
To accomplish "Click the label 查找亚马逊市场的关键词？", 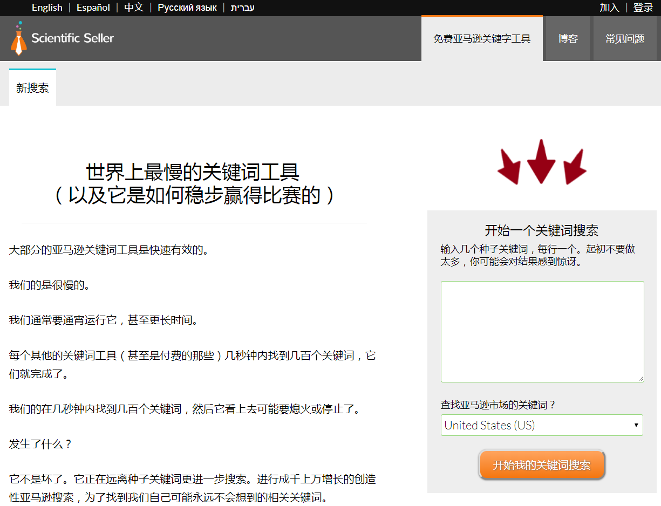I will tap(498, 405).
